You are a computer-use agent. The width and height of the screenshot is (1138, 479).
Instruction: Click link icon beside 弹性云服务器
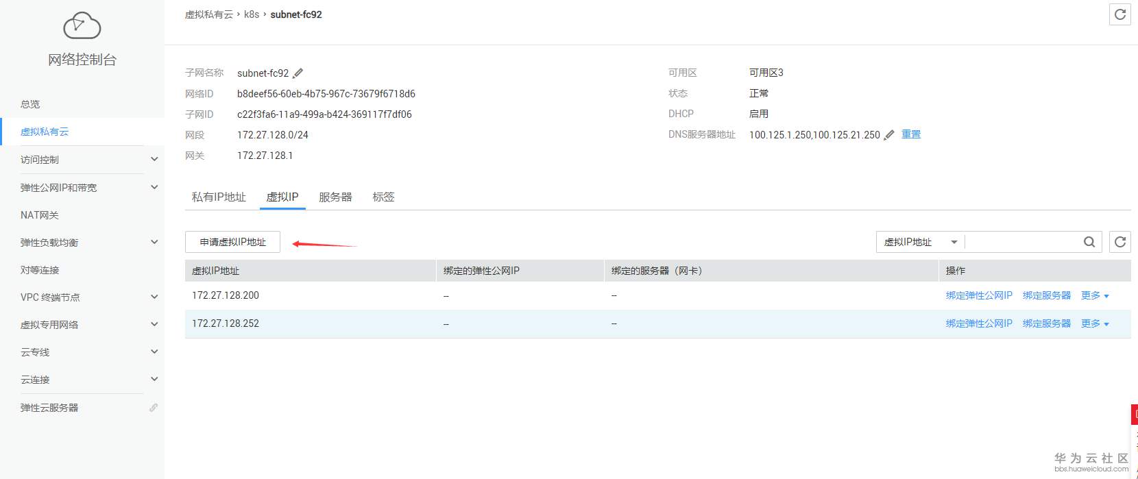tap(154, 408)
